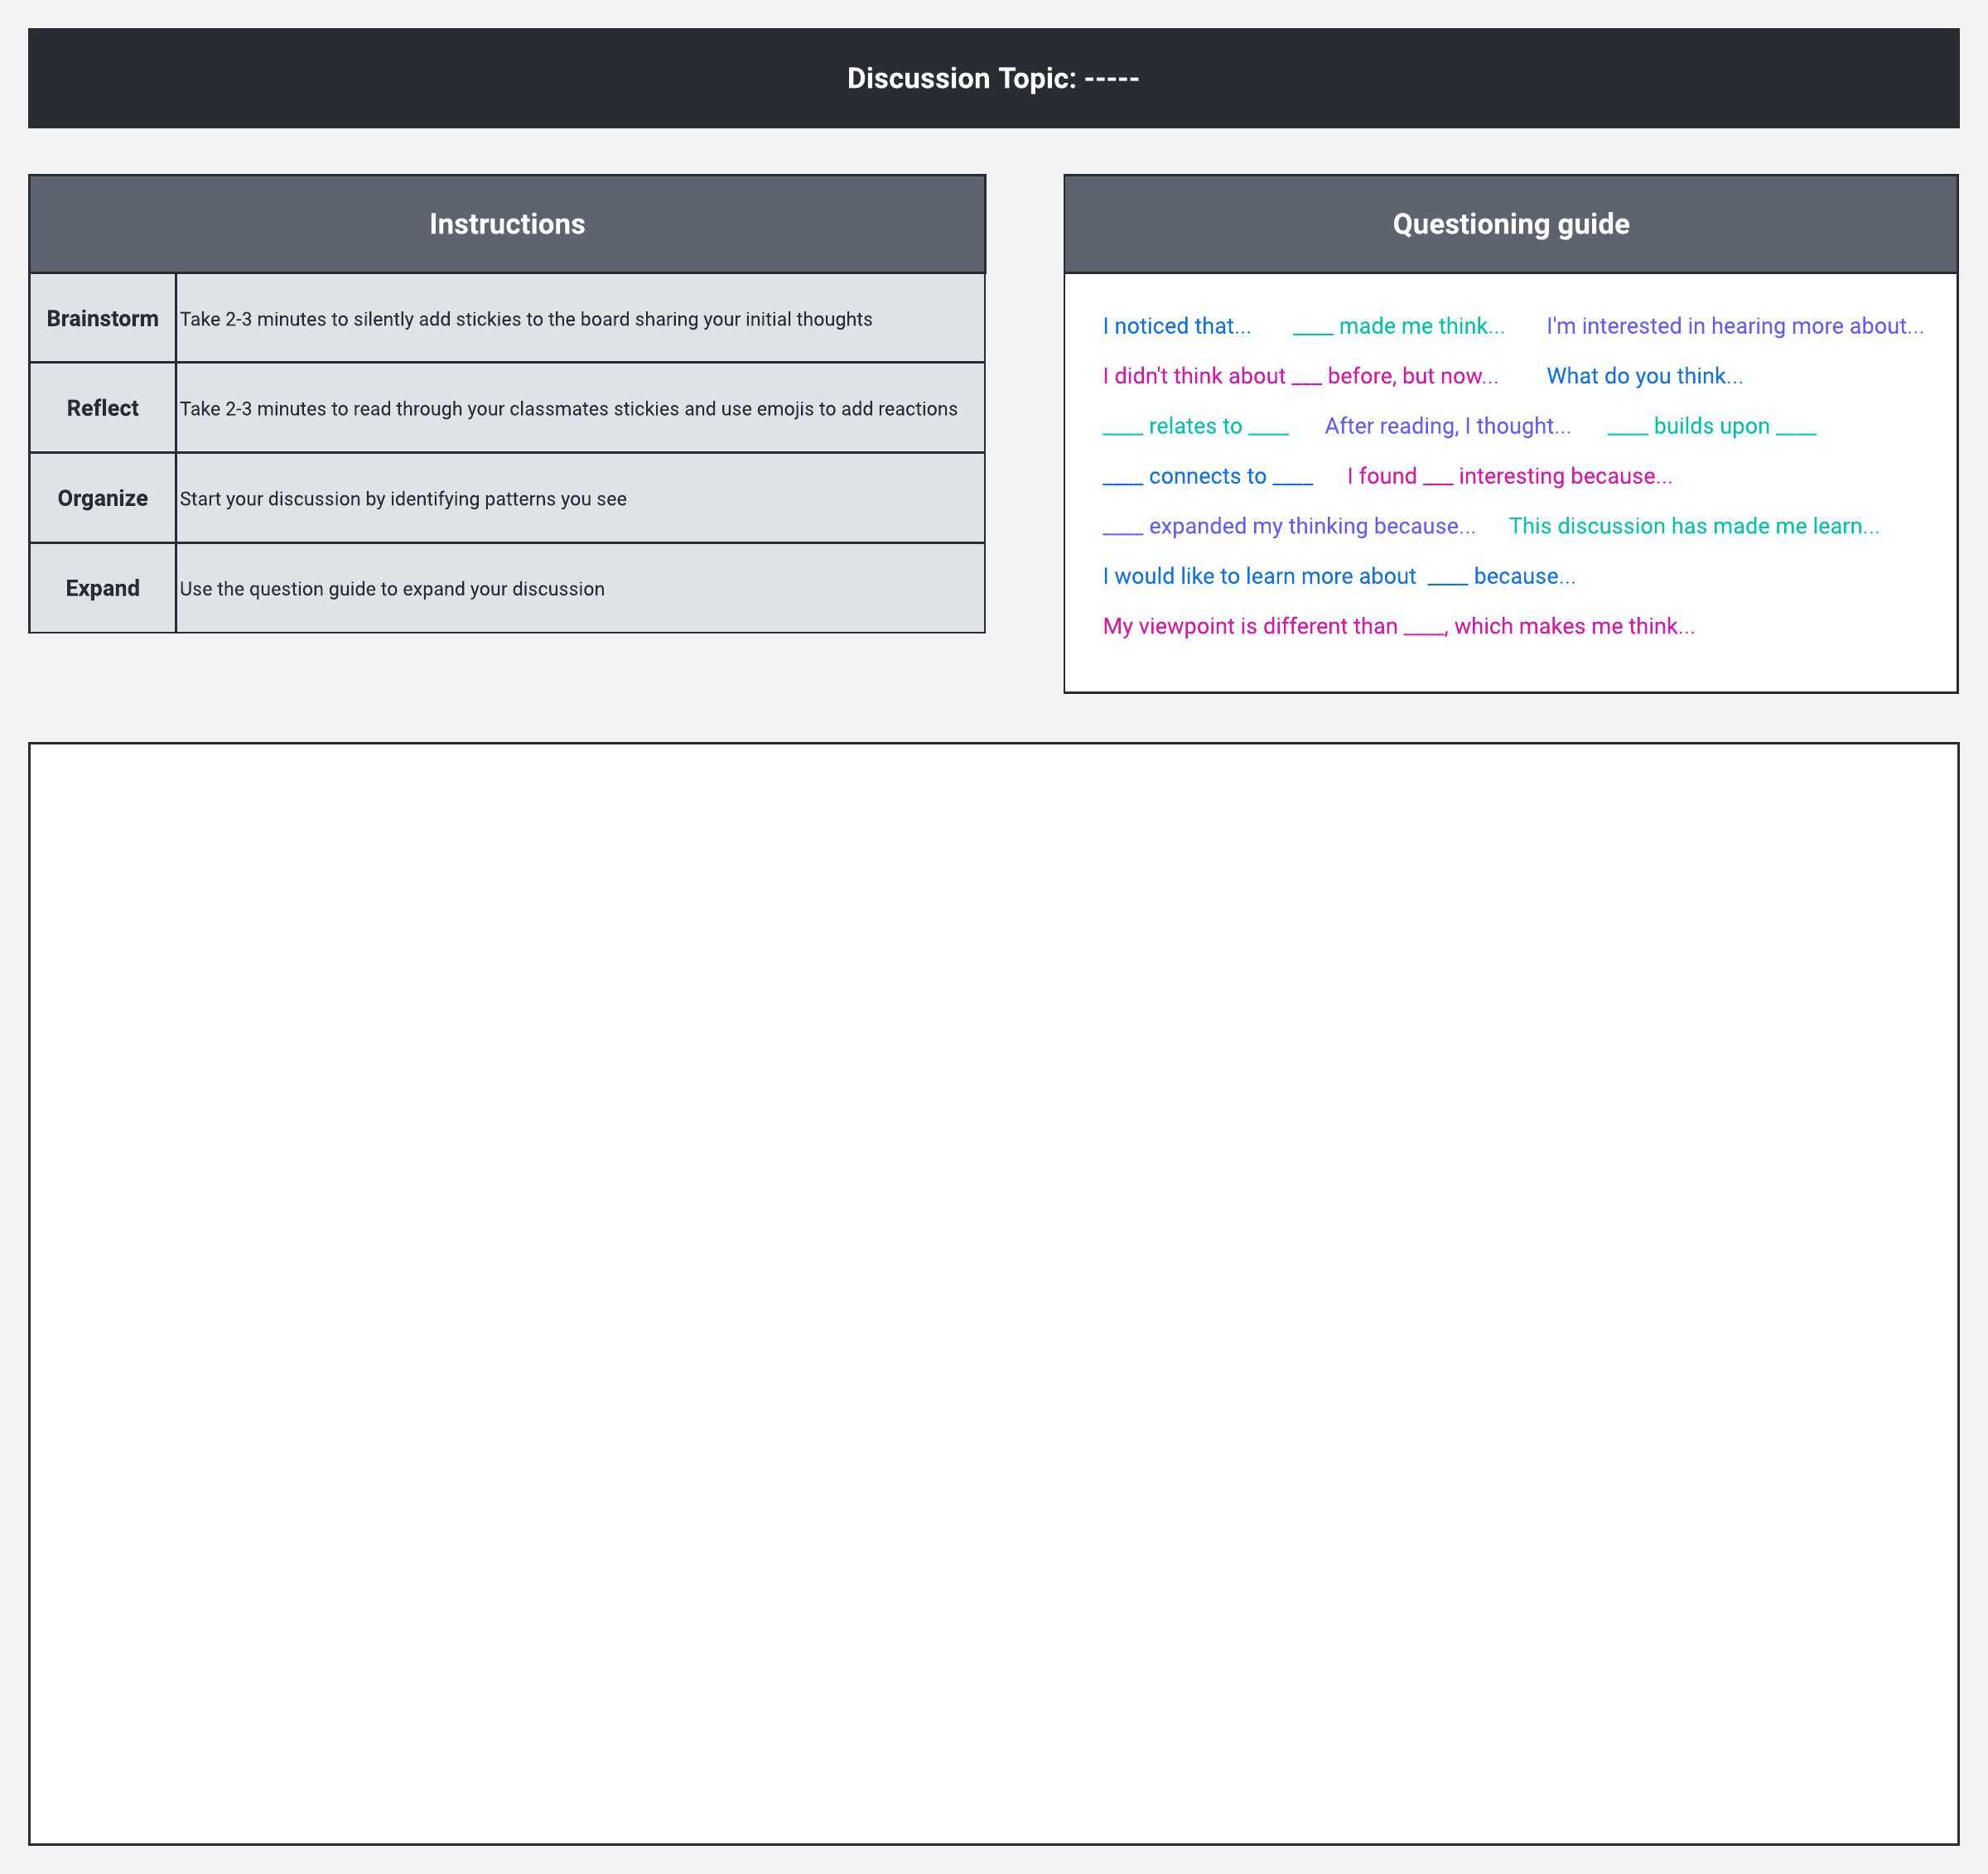Click the Reflect row label
The image size is (1988, 1874).
tap(103, 407)
